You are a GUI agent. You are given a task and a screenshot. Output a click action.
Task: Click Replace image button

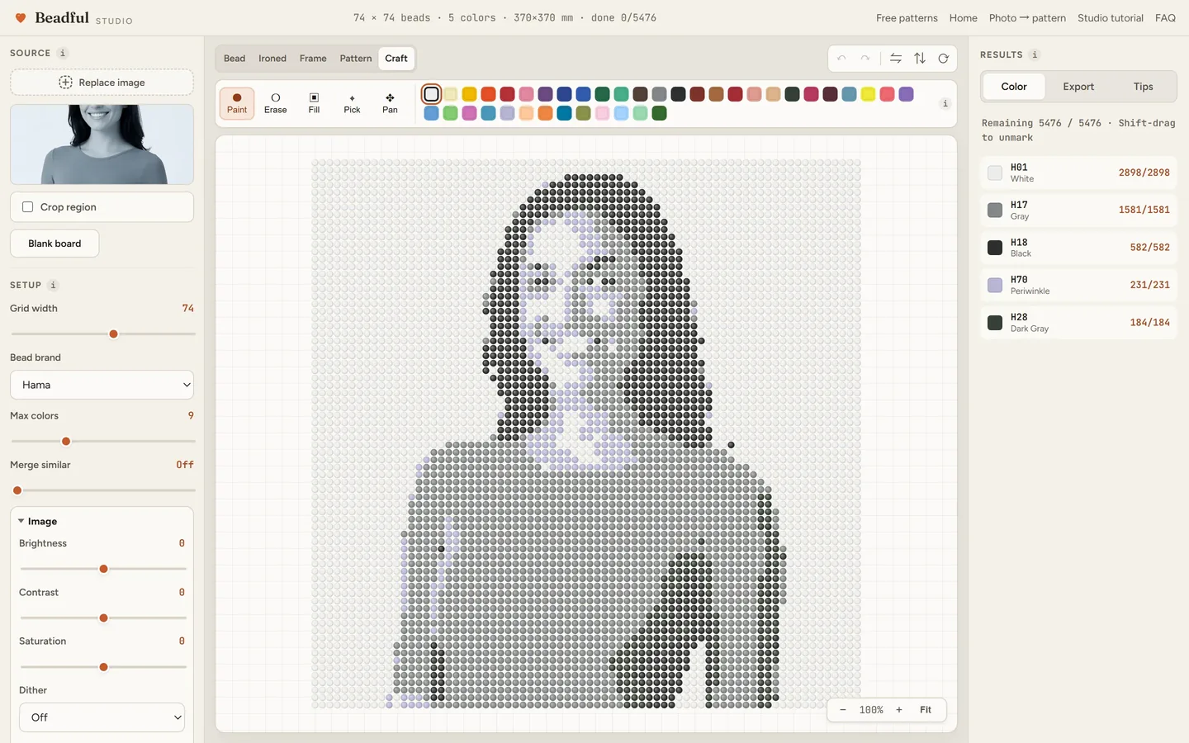click(102, 83)
